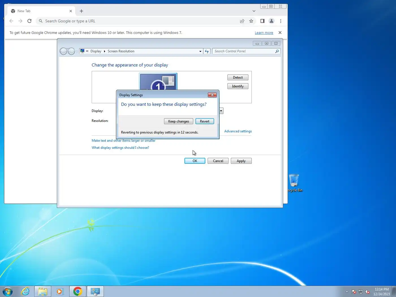Open Advanced settings link
Screen dimensions: 396x297
point(238,131)
